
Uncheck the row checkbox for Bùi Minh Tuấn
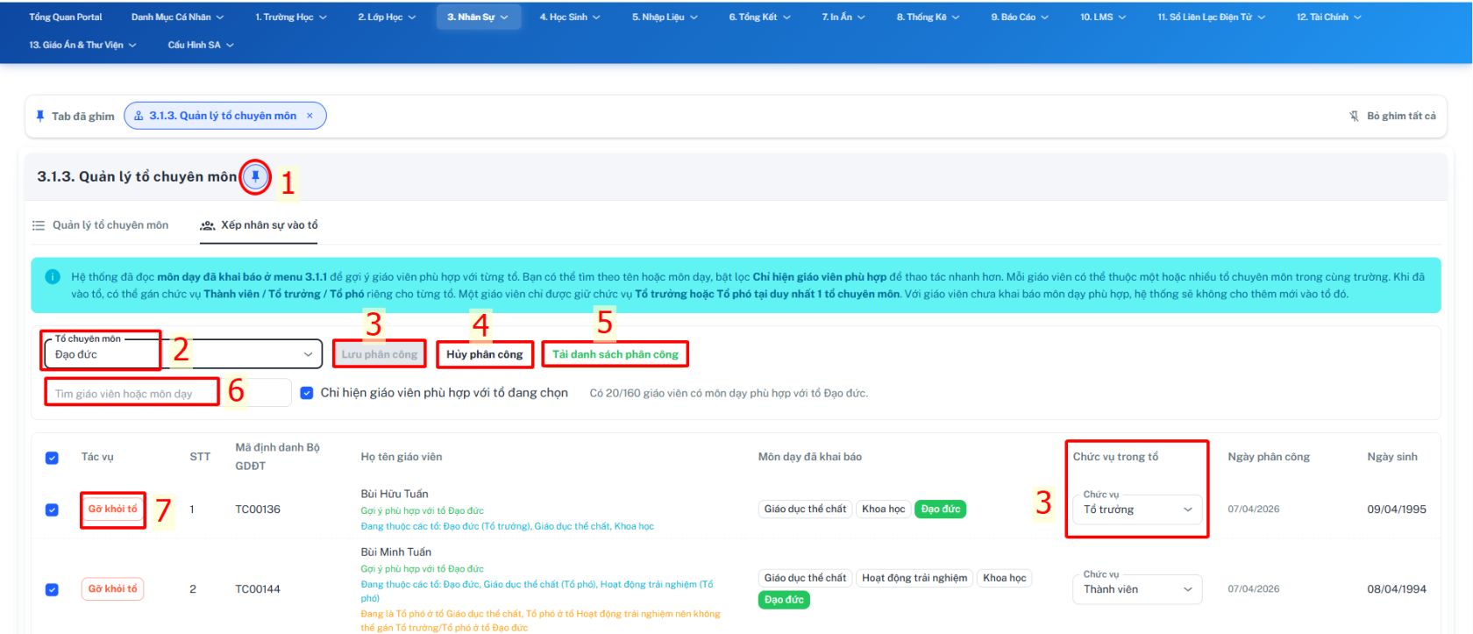click(x=52, y=589)
